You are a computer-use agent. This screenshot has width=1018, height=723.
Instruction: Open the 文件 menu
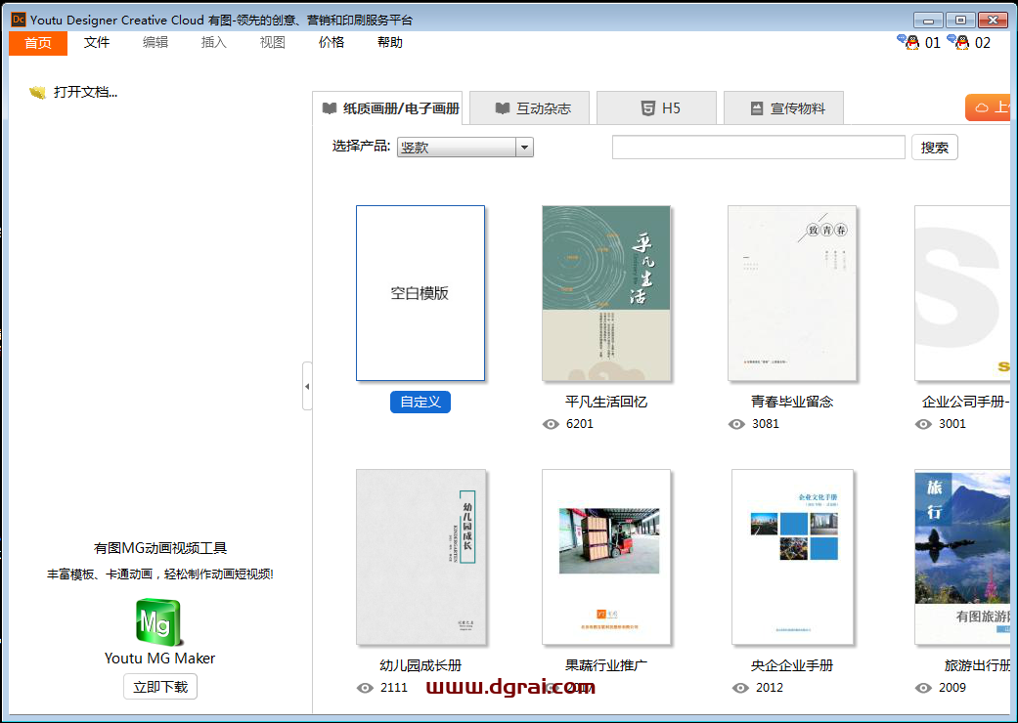tap(97, 42)
